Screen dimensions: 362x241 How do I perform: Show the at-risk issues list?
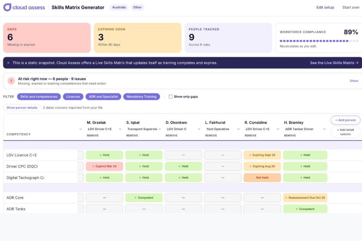pos(354,81)
